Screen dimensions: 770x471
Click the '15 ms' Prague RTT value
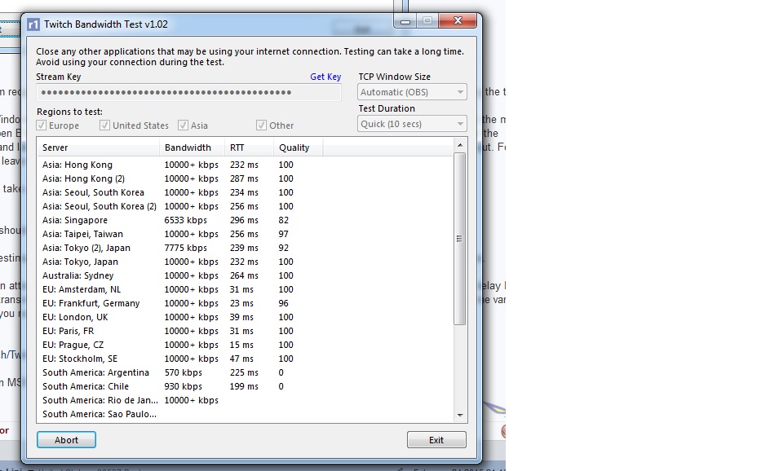[x=241, y=345]
